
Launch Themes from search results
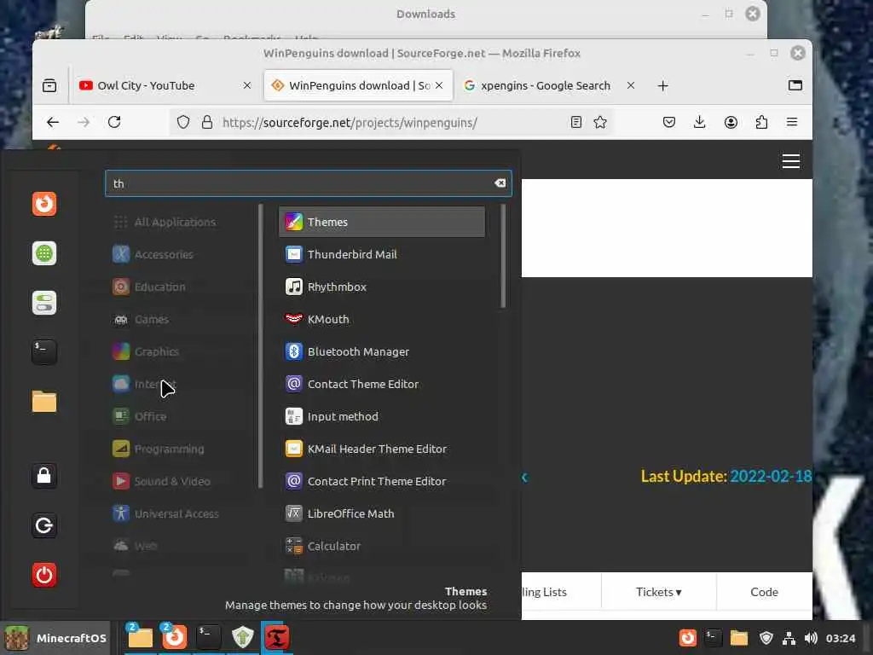click(381, 222)
